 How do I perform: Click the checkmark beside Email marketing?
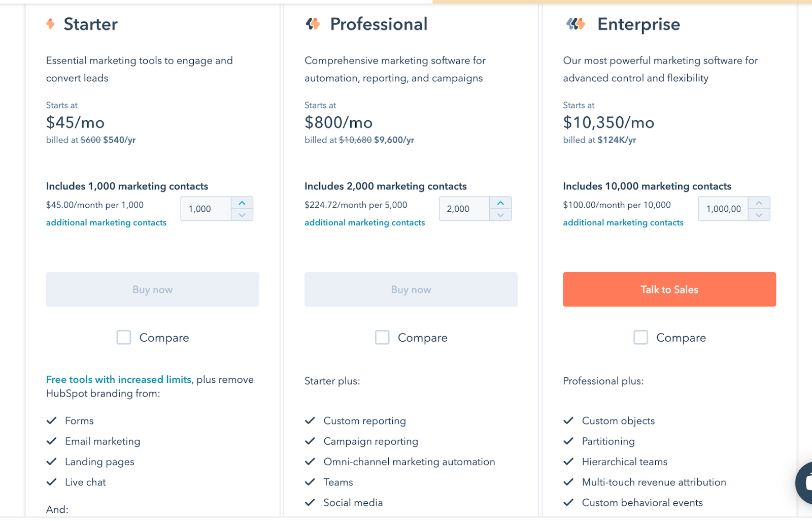pyautogui.click(x=52, y=441)
